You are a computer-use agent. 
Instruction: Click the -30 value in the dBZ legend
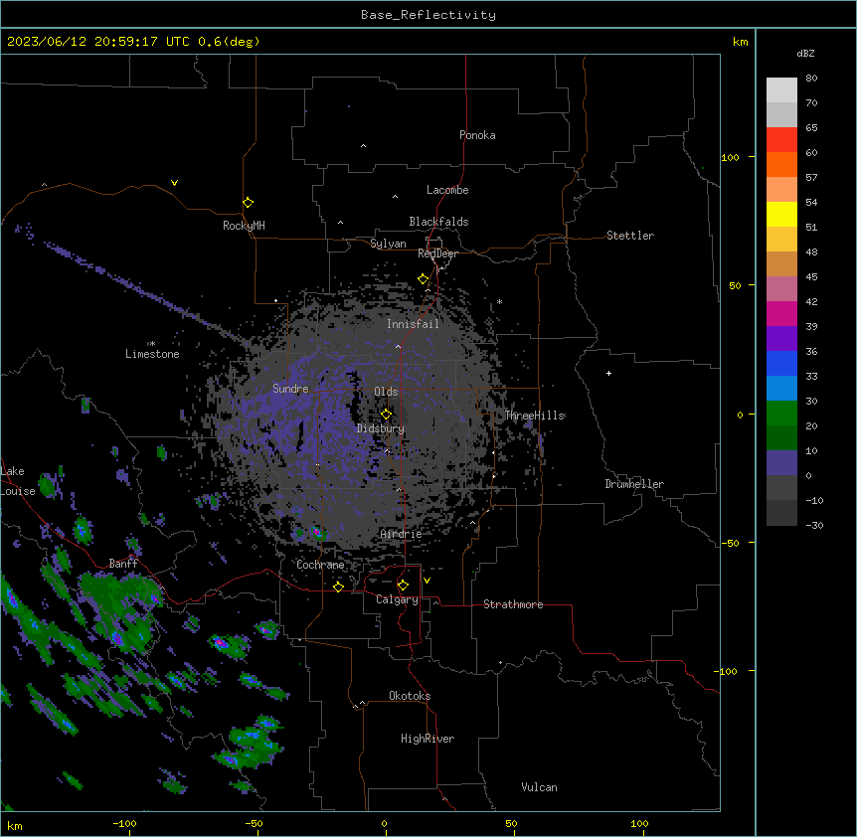pos(814,525)
